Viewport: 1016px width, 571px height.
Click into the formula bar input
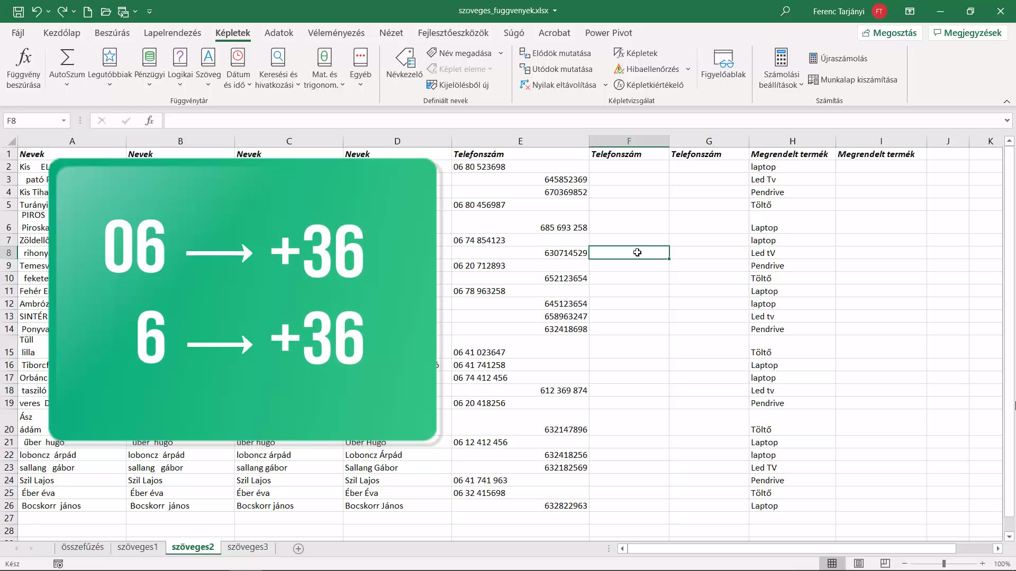pyautogui.click(x=582, y=121)
